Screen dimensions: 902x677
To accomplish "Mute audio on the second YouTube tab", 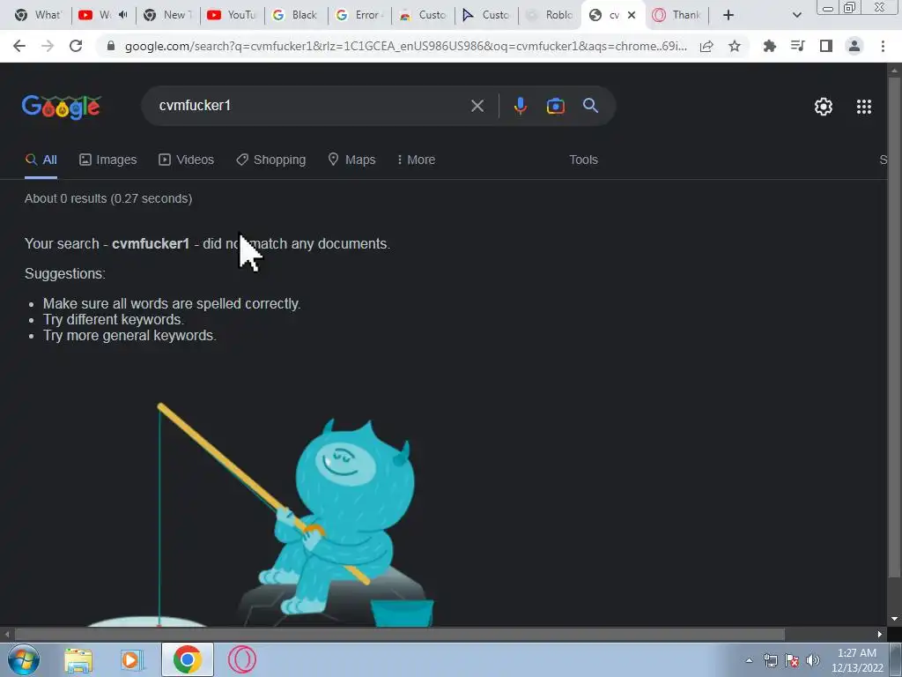I will [122, 15].
